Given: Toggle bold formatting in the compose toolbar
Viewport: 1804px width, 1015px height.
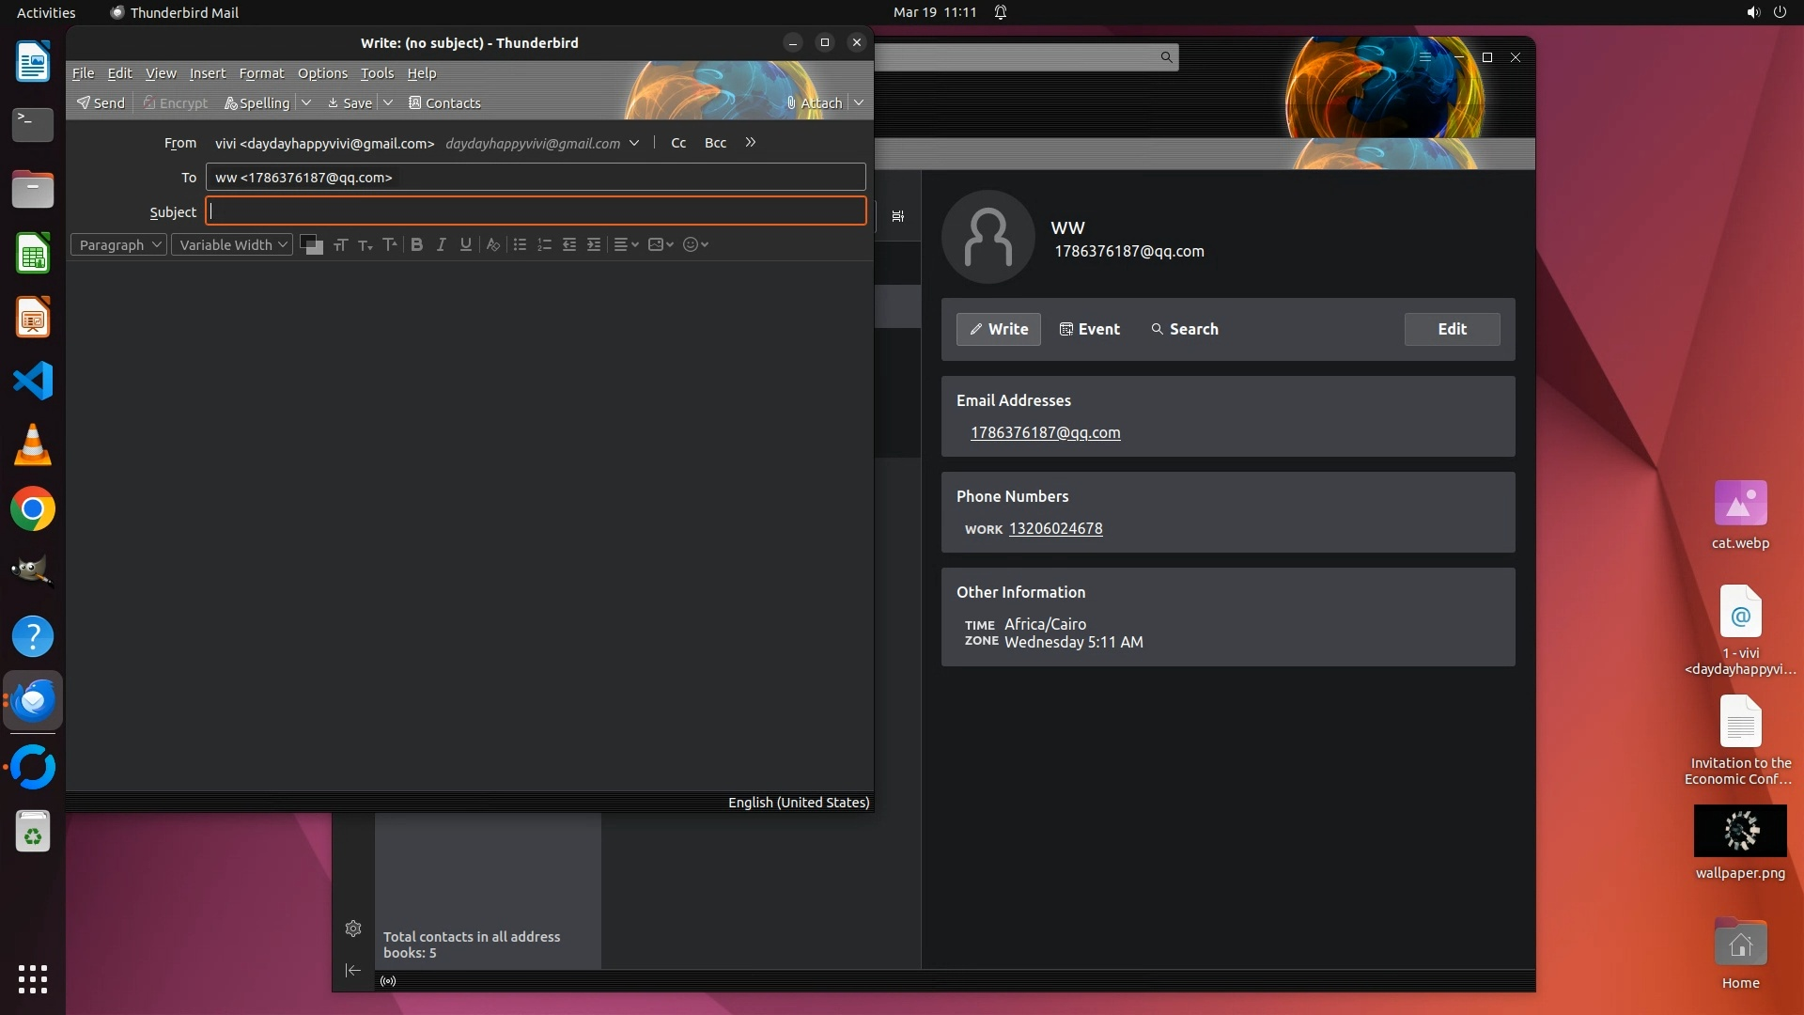Looking at the screenshot, I should [416, 244].
